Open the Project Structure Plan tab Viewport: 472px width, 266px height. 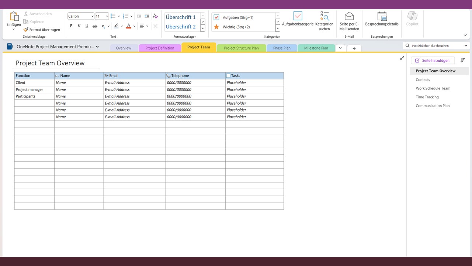click(241, 48)
